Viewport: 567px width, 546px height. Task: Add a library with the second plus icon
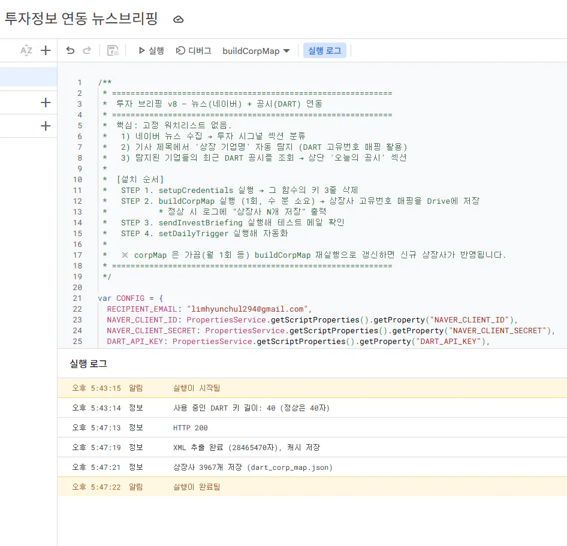click(46, 102)
